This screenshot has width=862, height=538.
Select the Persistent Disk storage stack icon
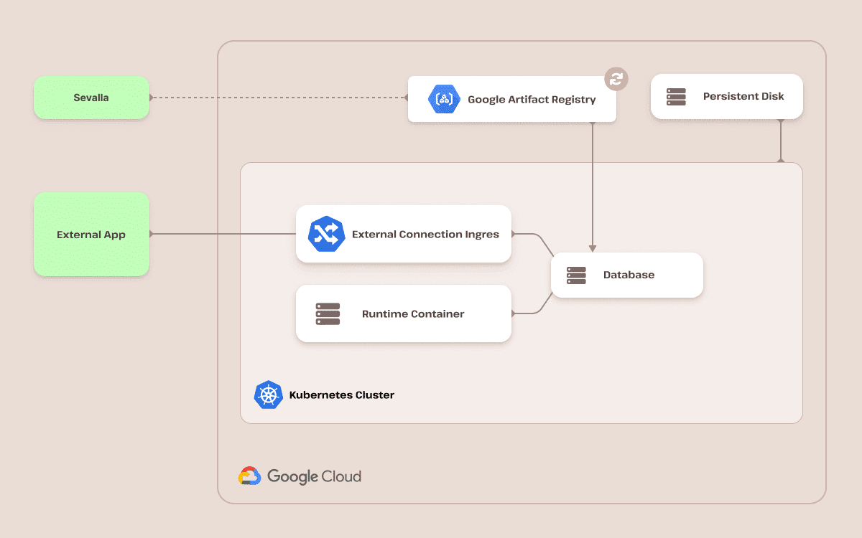point(675,96)
